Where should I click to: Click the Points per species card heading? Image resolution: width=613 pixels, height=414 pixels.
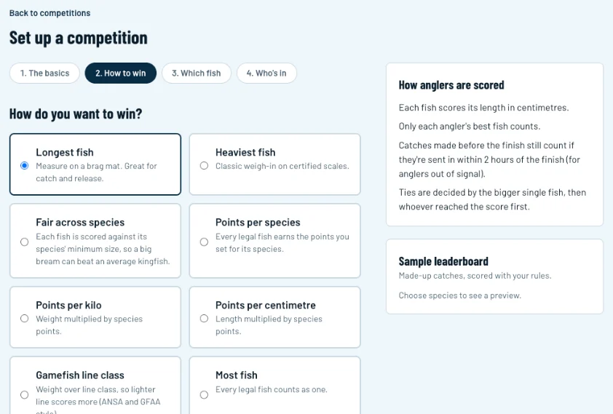pos(258,222)
